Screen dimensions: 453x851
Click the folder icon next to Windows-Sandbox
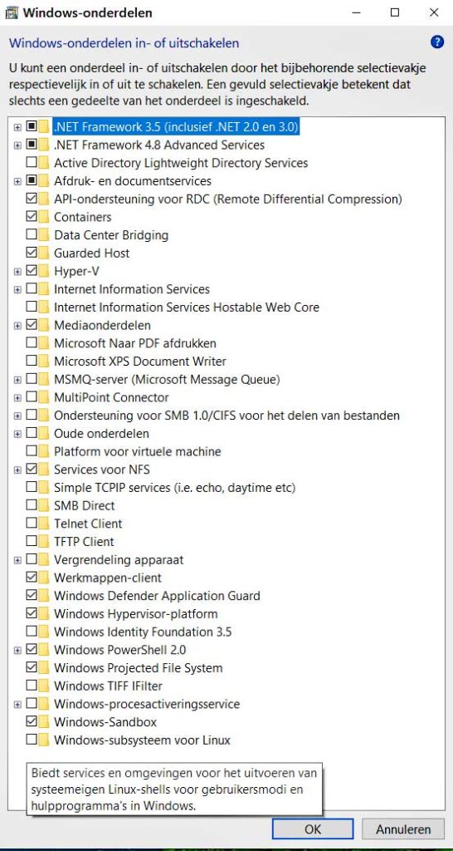(44, 722)
